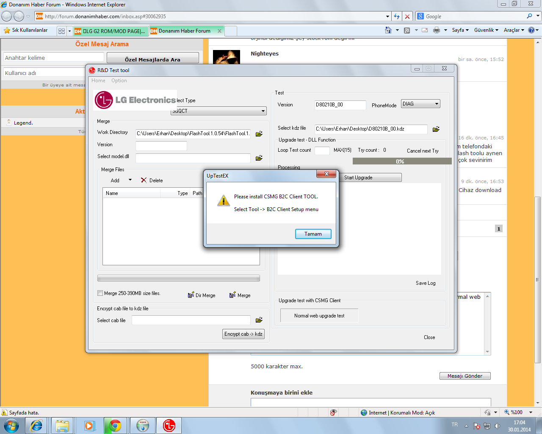Click Type column header in merge list

click(x=176, y=193)
